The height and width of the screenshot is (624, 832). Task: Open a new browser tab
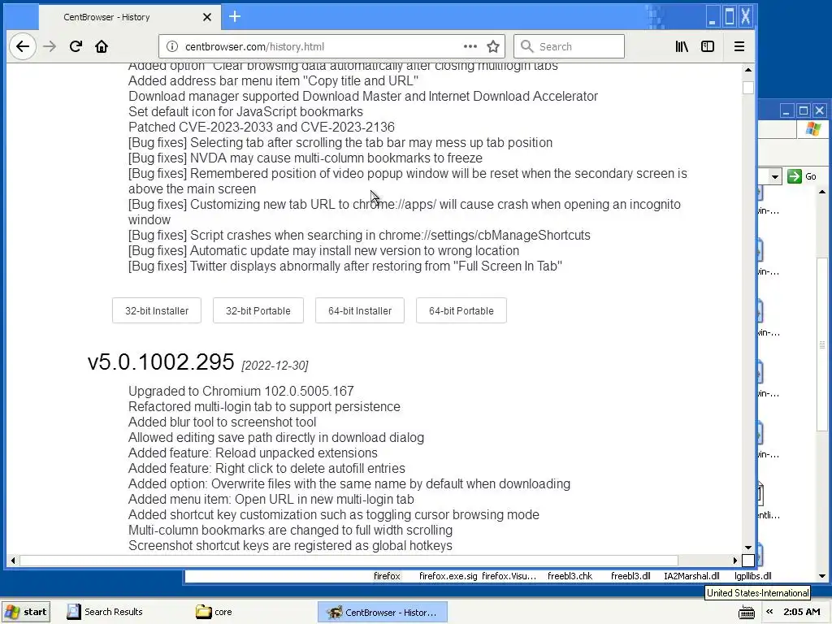[x=235, y=16]
